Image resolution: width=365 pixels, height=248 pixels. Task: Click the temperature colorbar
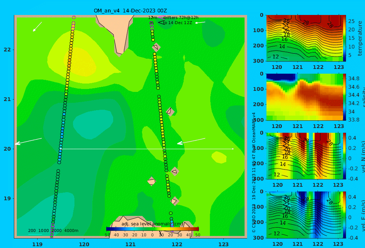(x=344, y=38)
